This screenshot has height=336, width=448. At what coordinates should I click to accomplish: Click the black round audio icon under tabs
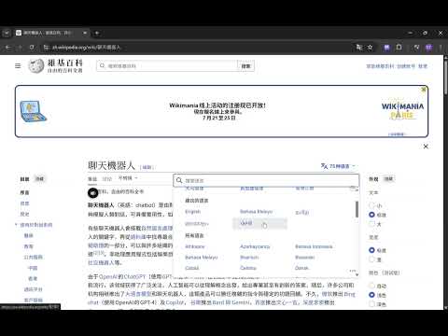click(92, 193)
